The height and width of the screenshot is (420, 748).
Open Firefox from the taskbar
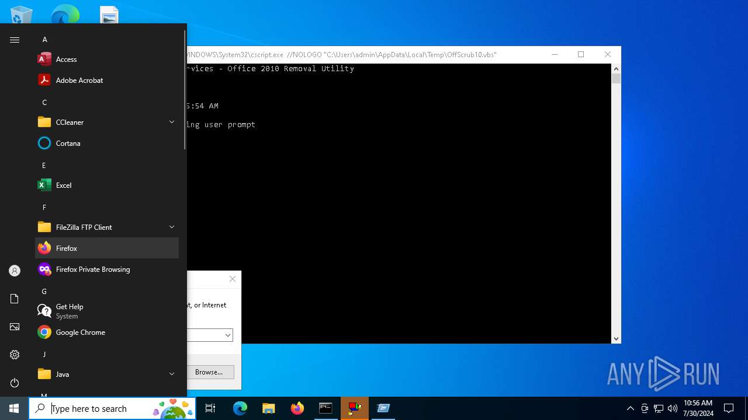point(297,408)
